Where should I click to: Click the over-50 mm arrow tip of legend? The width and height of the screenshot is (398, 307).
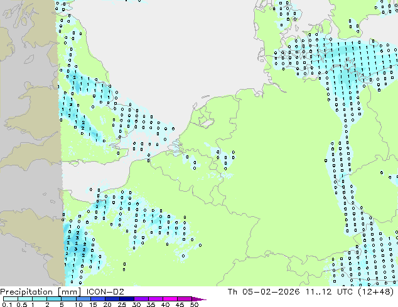click(x=199, y=299)
